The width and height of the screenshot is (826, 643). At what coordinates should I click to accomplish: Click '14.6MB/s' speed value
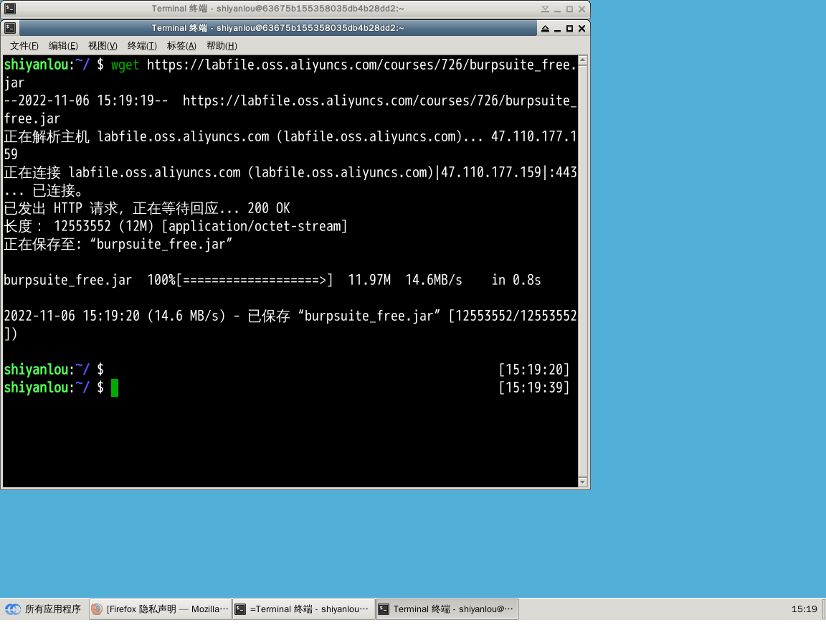point(434,280)
